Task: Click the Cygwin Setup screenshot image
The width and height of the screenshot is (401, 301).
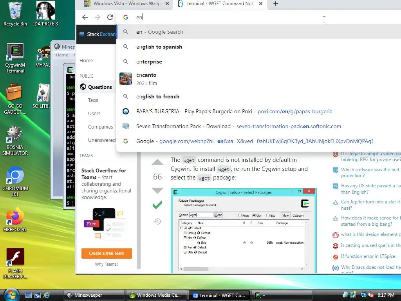Action: pyautogui.click(x=244, y=230)
